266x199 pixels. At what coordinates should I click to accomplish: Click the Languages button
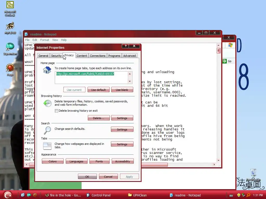tap(76, 161)
